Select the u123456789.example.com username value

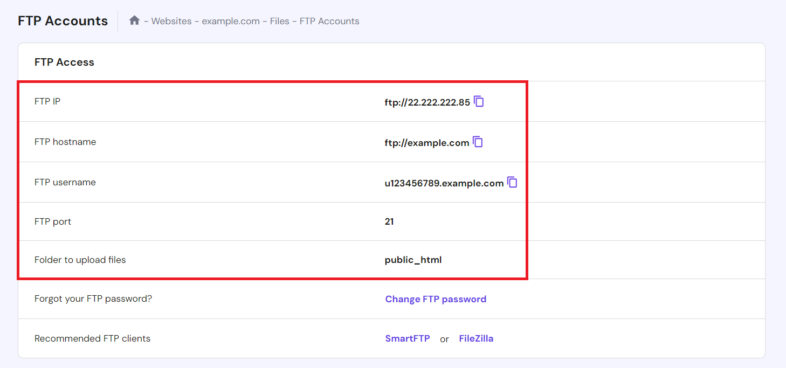(x=443, y=183)
